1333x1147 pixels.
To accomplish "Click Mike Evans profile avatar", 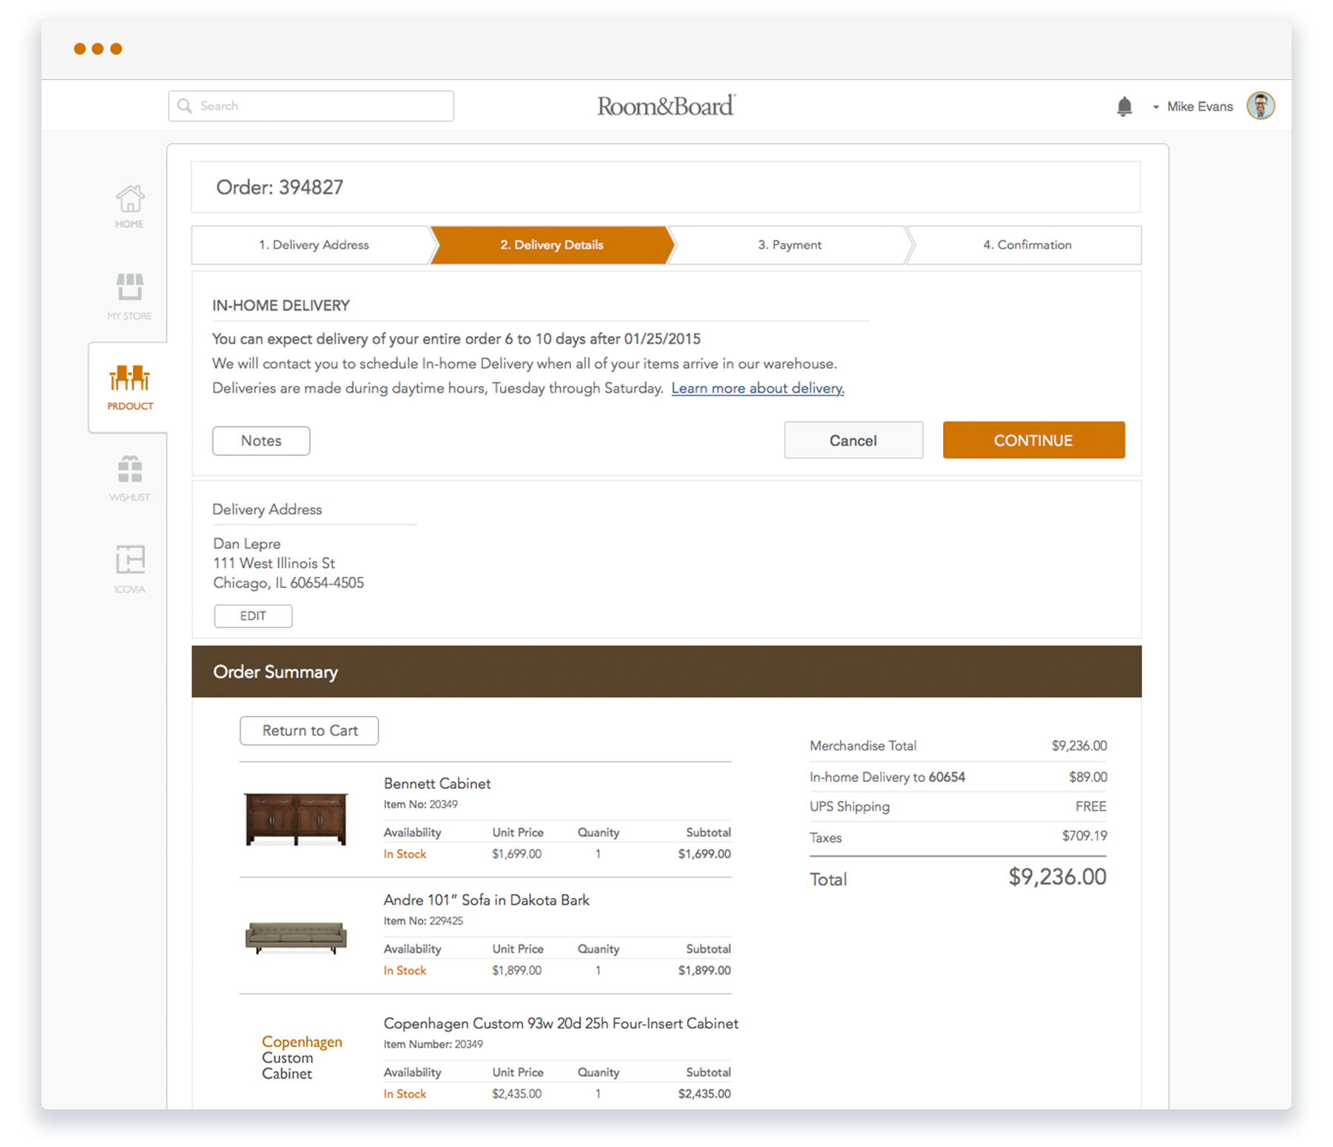I will tap(1261, 106).
